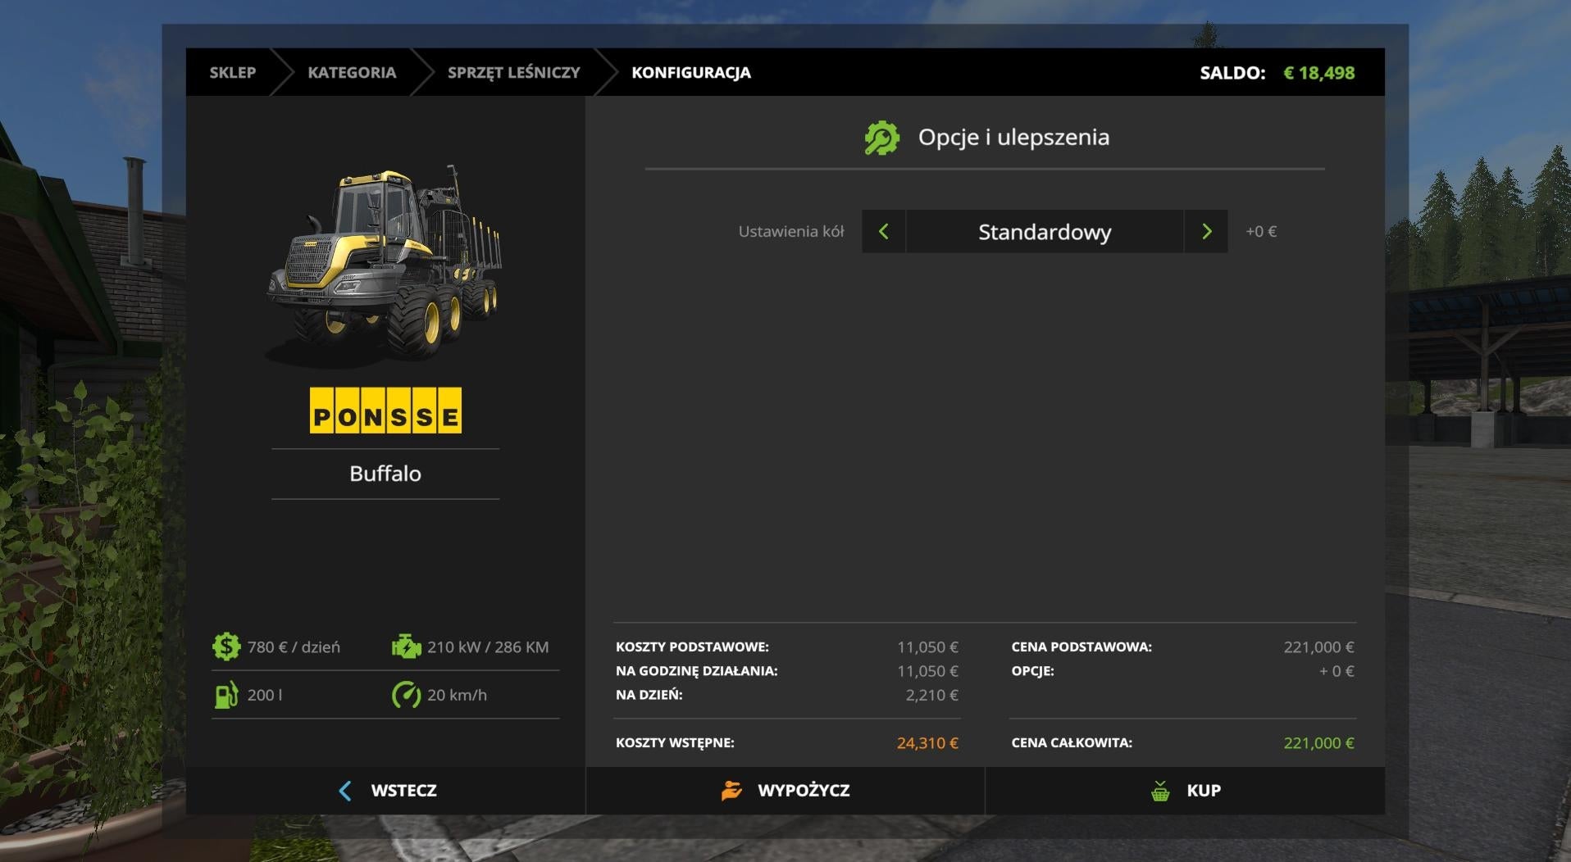This screenshot has width=1571, height=862.
Task: Click the green wrench gear options icon
Action: click(881, 138)
